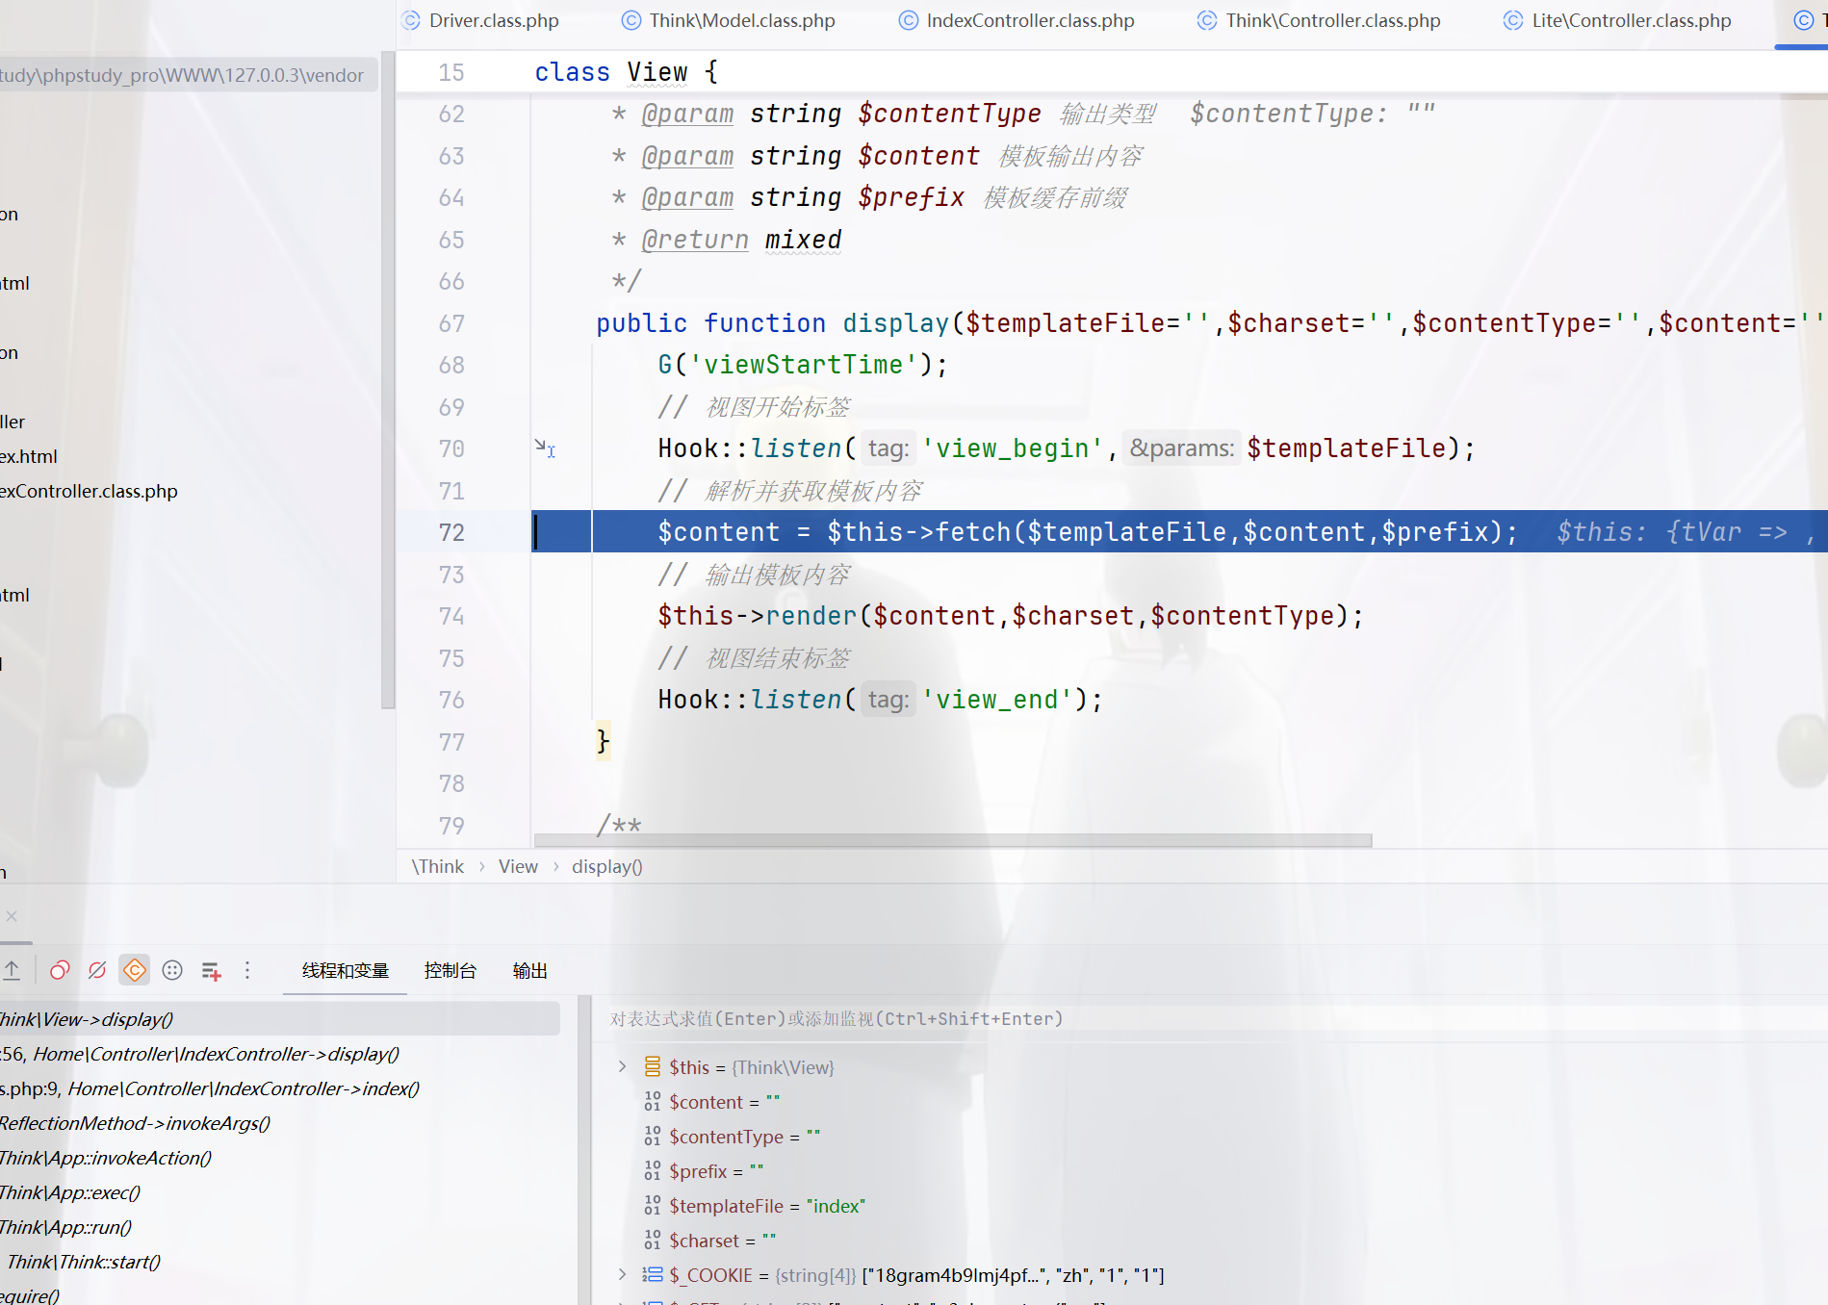Click the editor horizontal scrollbar
1828x1305 pixels.
tap(952, 840)
